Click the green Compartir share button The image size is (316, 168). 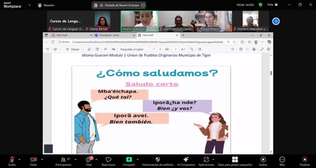tap(129, 161)
